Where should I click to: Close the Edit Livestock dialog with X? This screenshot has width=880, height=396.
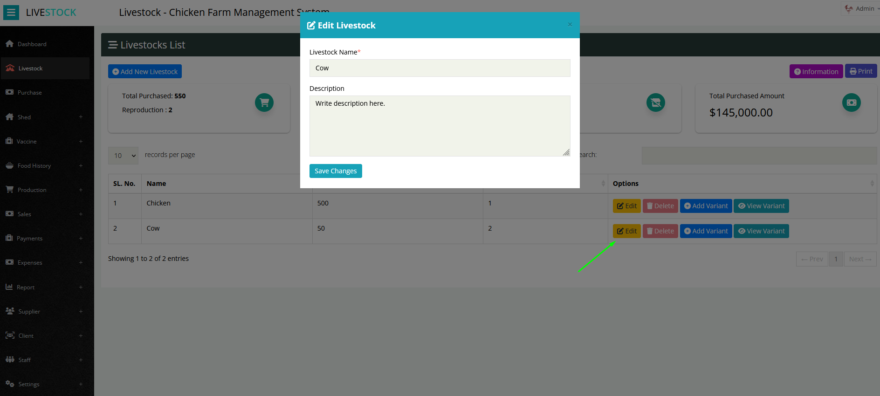pyautogui.click(x=570, y=25)
